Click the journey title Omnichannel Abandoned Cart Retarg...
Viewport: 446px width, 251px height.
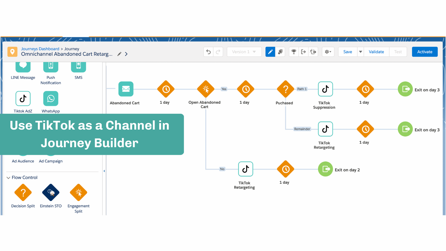coord(67,54)
